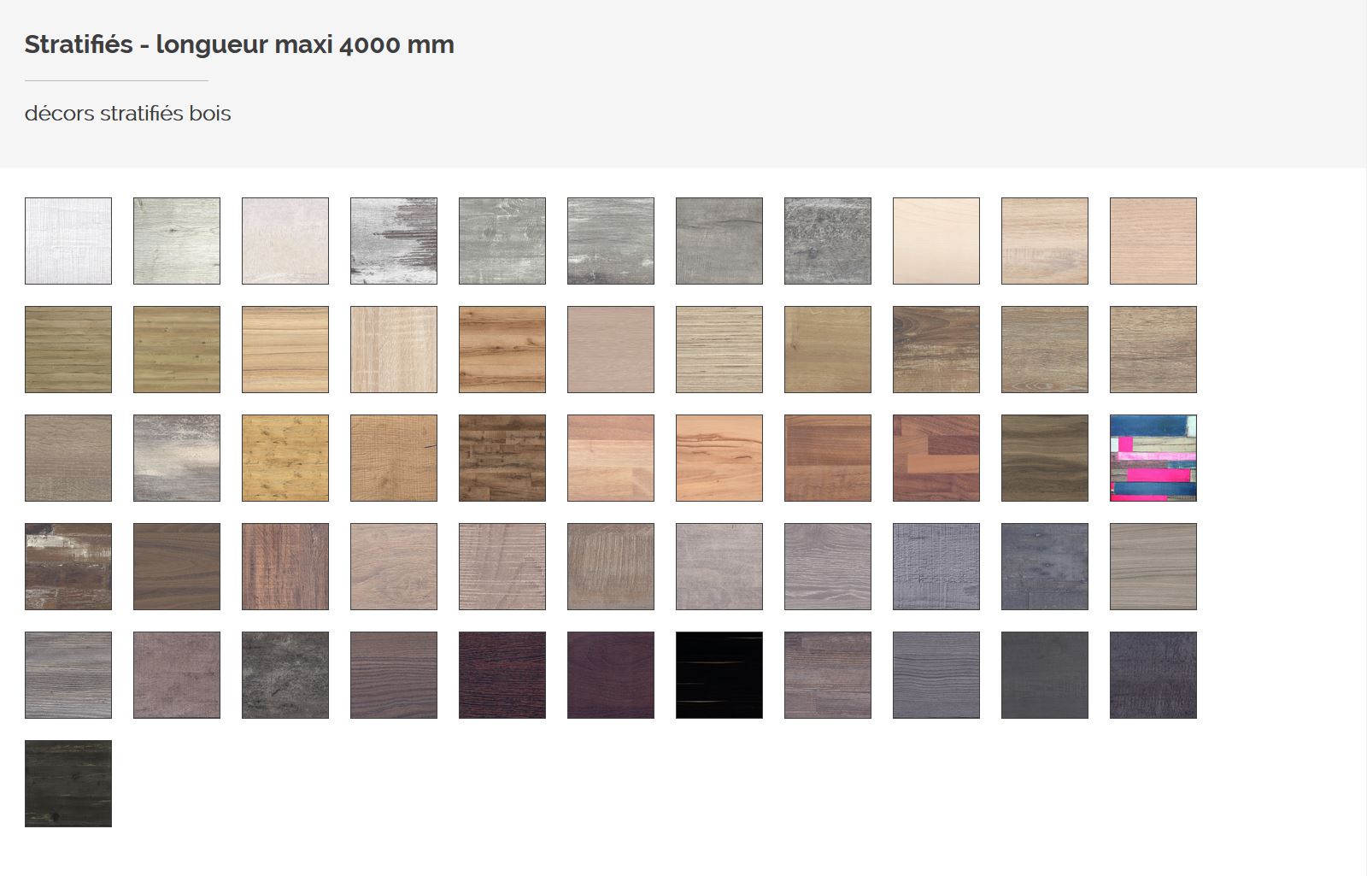This screenshot has width=1367, height=876.
Task: Pick the beige swatch with fine horizontal stripes
Action: [719, 350]
